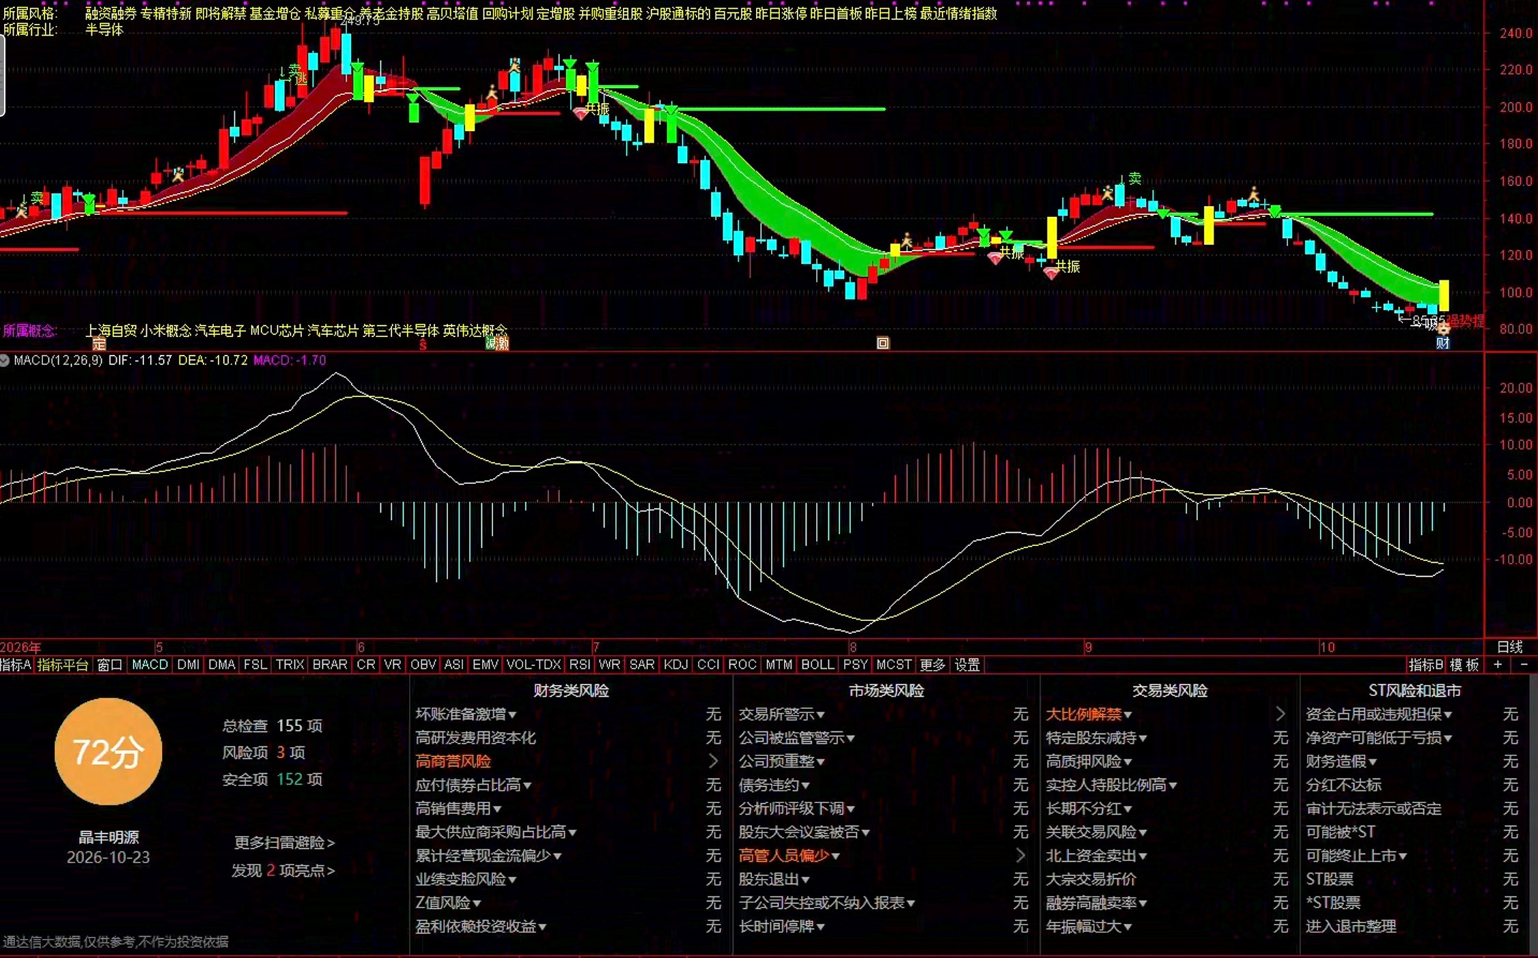Click the orange 72分 score badge
The width and height of the screenshot is (1538, 958).
[x=108, y=752]
